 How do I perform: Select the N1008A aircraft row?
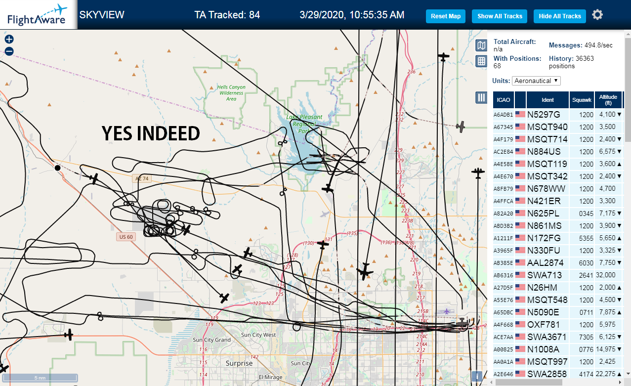click(558, 349)
